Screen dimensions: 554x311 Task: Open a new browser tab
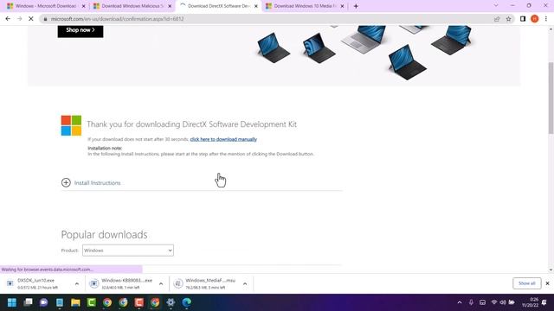(356, 6)
